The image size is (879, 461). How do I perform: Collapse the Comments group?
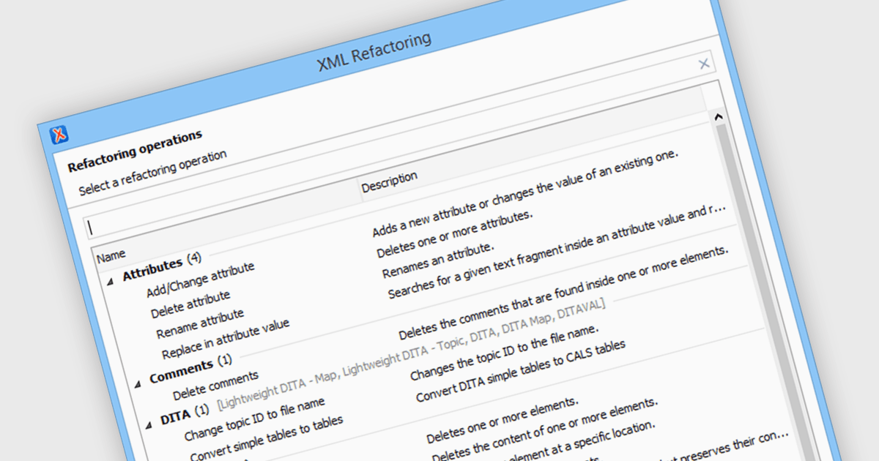[x=138, y=384]
